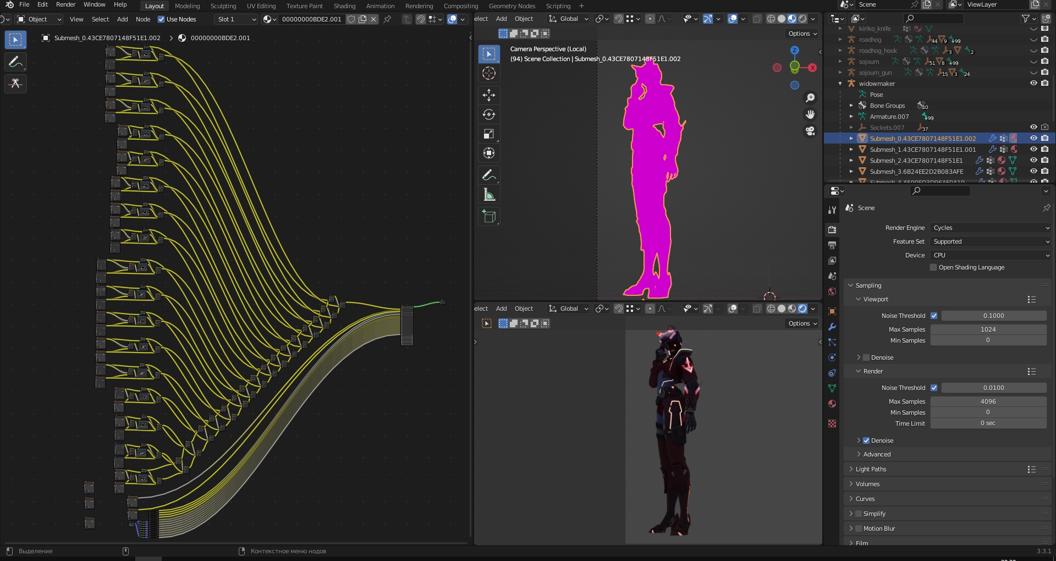Open the Material properties tab icon

tap(832, 404)
